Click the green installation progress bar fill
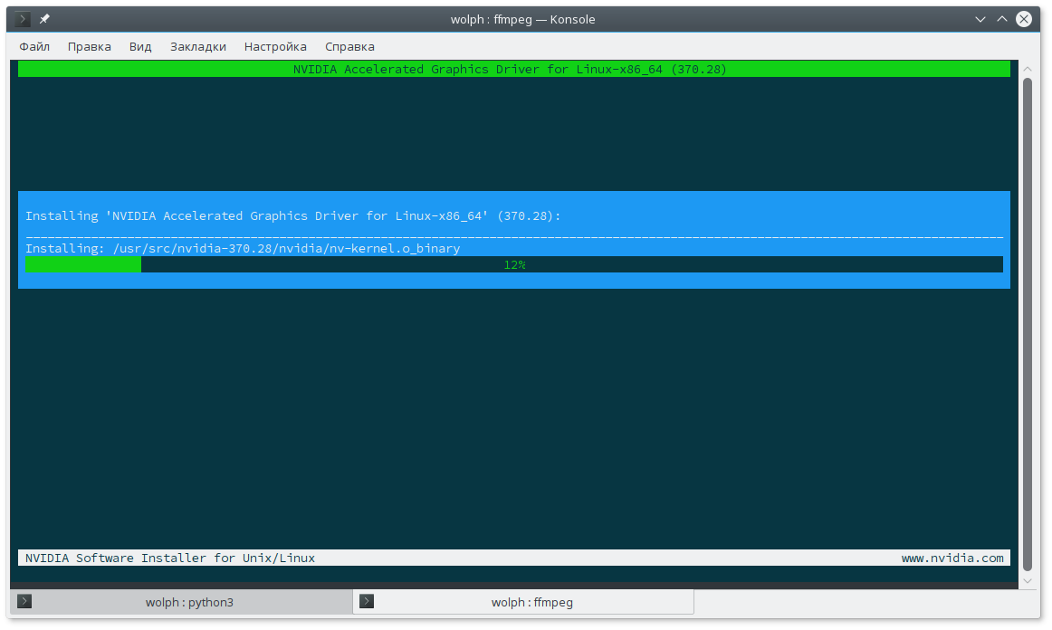 tap(83, 264)
